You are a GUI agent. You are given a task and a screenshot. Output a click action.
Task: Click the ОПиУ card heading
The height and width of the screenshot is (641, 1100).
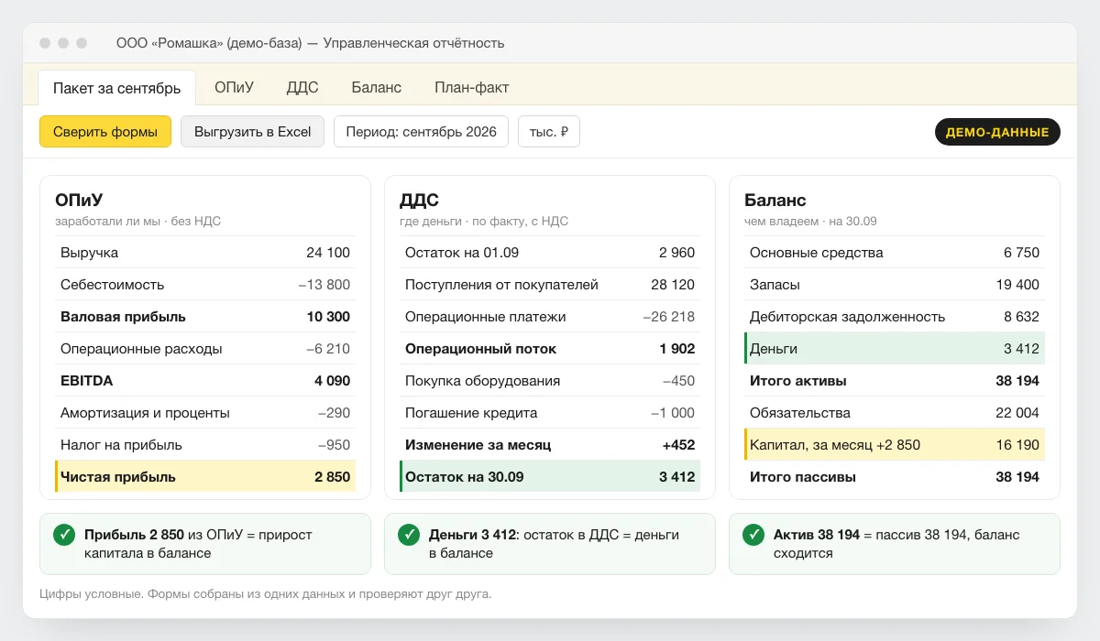pyautogui.click(x=79, y=201)
